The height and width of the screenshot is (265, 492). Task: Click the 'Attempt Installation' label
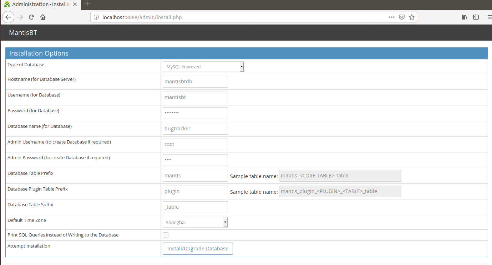pyautogui.click(x=29, y=246)
